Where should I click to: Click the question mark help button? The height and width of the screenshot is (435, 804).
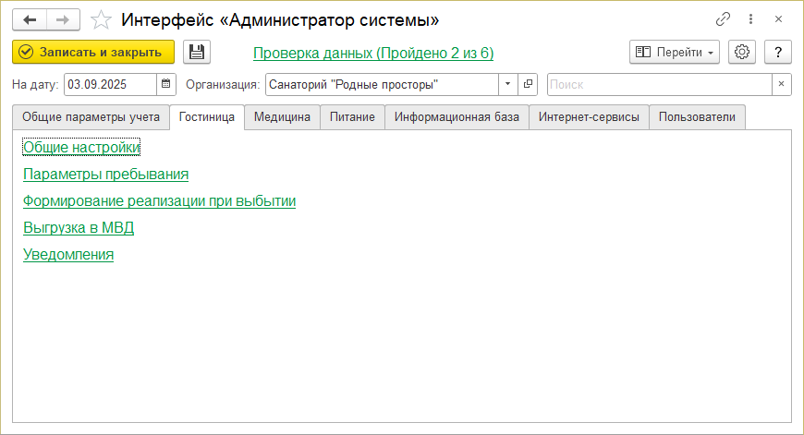click(x=778, y=53)
